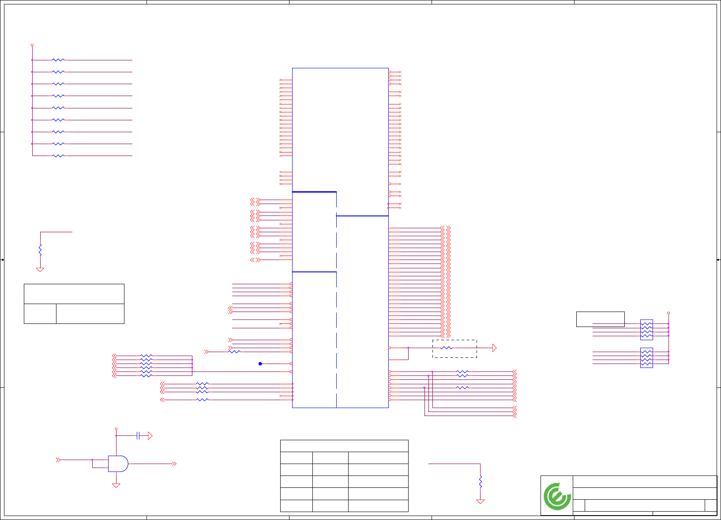Select the vertical resistor at the left side
Viewport: 721px width, 520px height.
tap(40, 250)
